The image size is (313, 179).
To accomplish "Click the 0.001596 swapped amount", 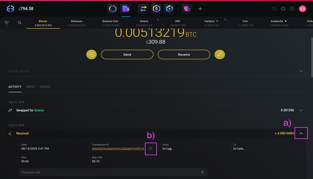I will pyautogui.click(x=287, y=110).
